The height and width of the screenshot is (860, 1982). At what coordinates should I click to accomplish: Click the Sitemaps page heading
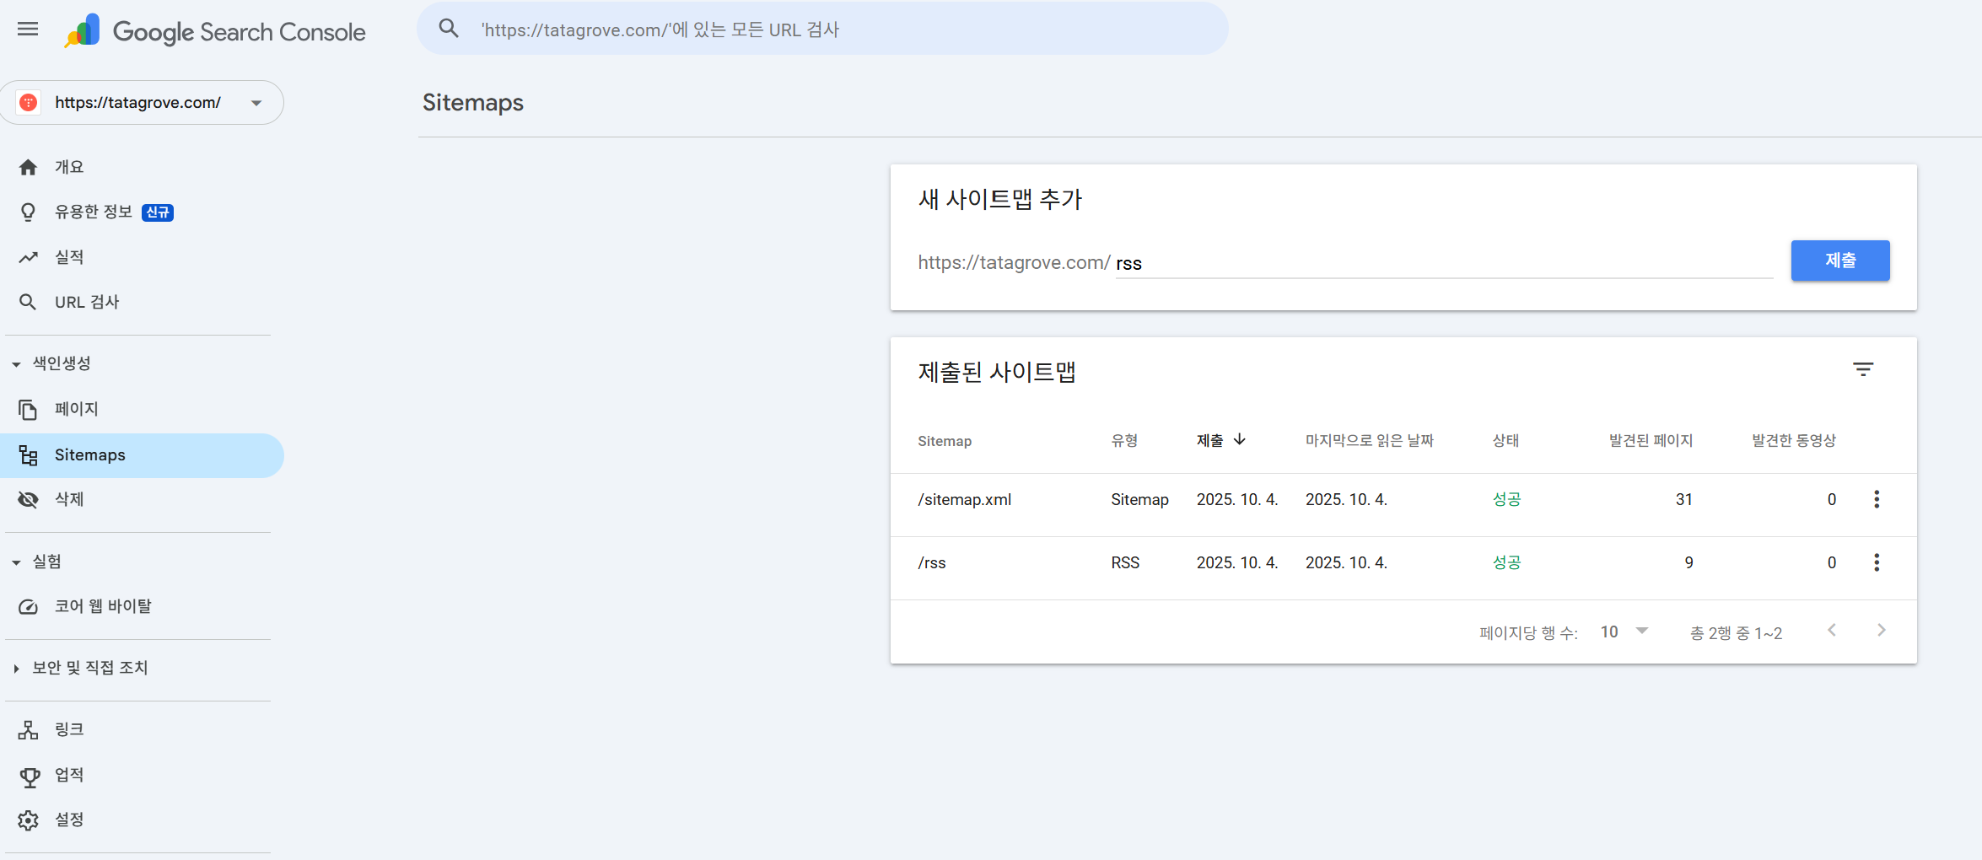coord(472,102)
